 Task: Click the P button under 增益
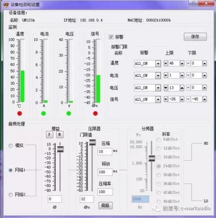pos(50,135)
